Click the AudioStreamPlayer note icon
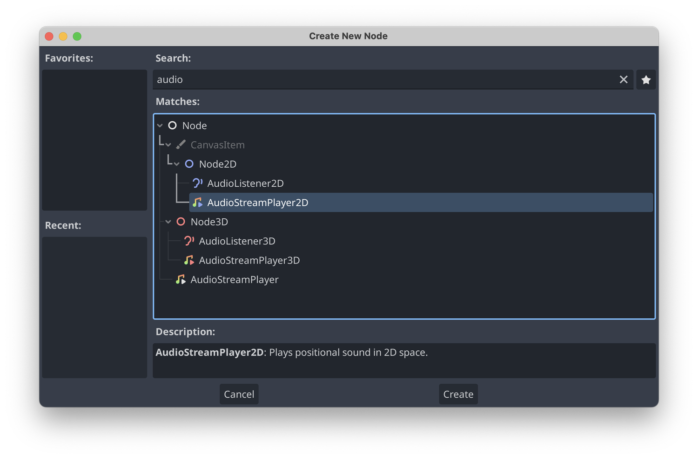698x459 pixels. 181,279
